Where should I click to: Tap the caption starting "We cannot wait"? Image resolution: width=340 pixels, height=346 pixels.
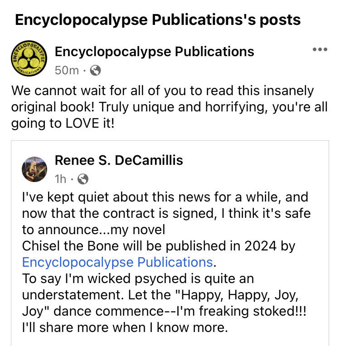click(162, 91)
